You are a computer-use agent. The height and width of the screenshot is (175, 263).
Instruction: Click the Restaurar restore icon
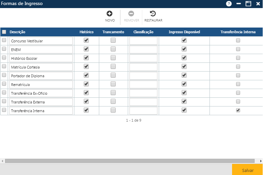[x=153, y=14]
